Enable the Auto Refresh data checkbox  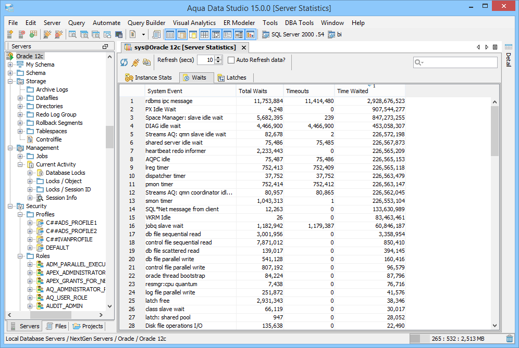pyautogui.click(x=231, y=60)
